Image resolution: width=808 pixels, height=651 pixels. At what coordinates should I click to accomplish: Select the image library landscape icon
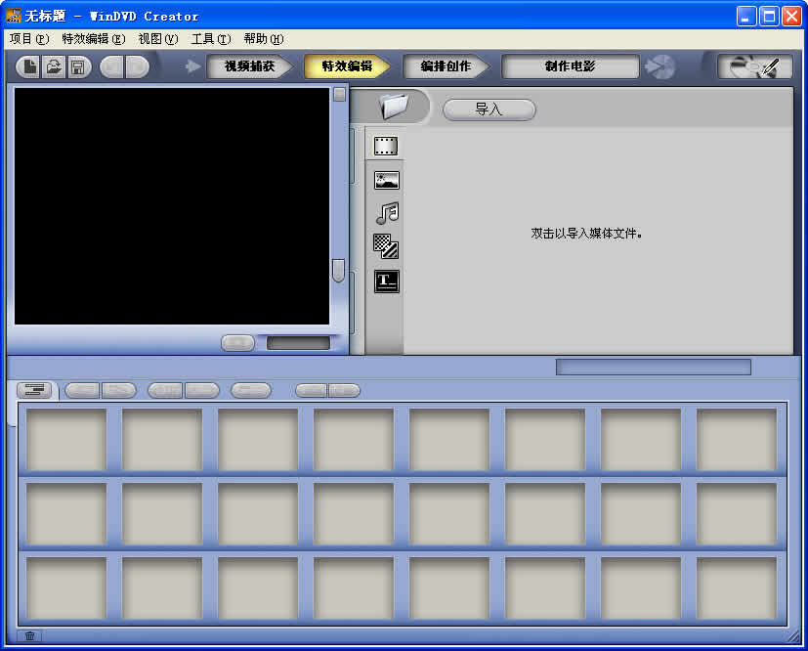[x=387, y=181]
